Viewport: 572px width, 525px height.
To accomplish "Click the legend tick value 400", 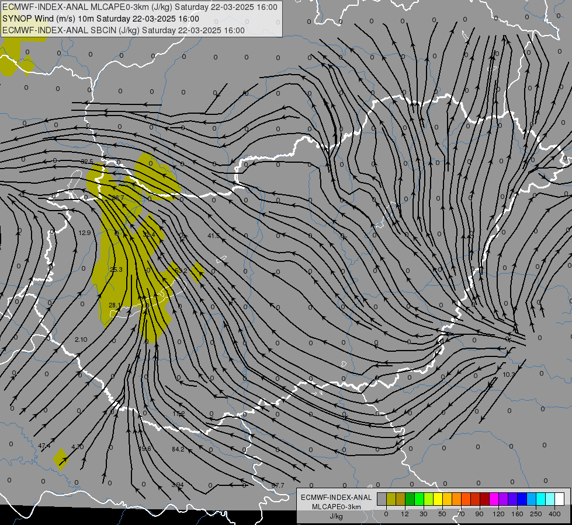I will click(554, 514).
